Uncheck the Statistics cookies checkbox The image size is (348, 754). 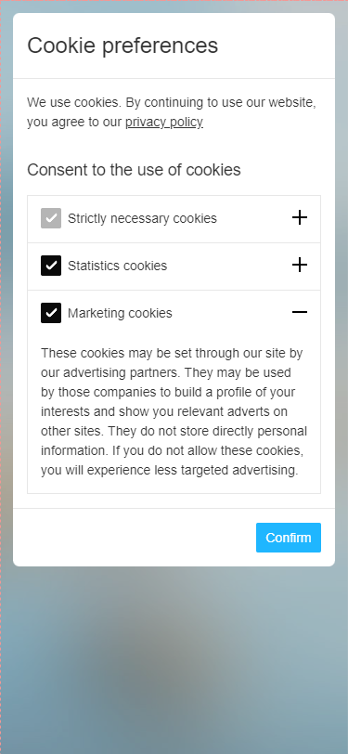51,266
